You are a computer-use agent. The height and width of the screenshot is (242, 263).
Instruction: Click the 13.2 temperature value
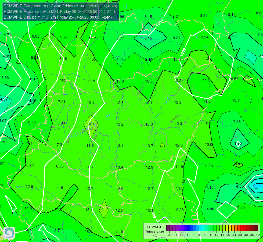pos(120,124)
